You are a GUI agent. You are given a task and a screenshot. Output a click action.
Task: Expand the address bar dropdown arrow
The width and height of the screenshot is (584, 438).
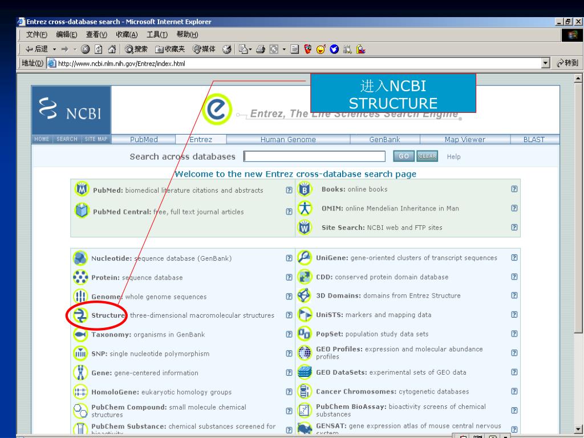pyautogui.click(x=546, y=63)
